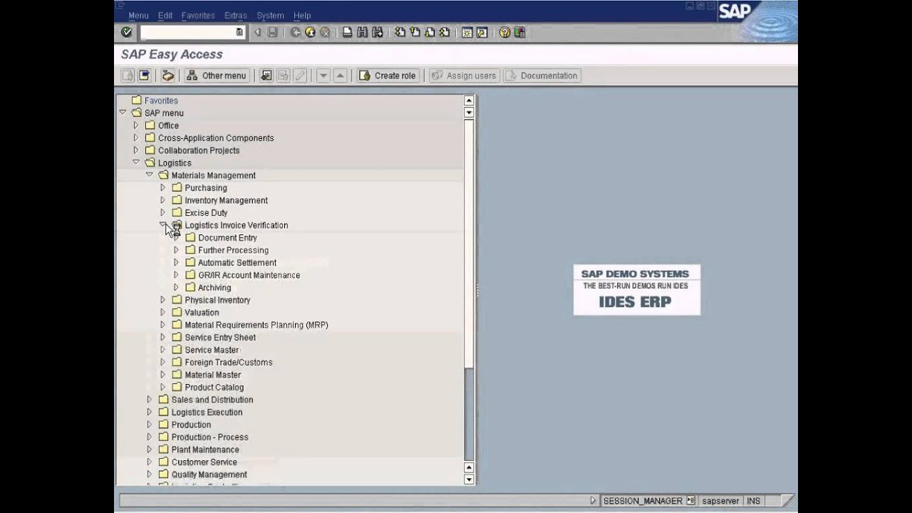Image resolution: width=912 pixels, height=513 pixels.
Task: Click the Previous Page icon
Action: 415,32
